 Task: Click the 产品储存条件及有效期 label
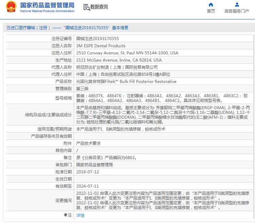51,136
